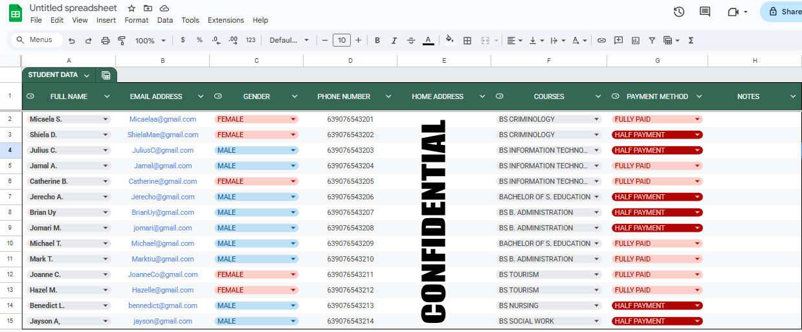This screenshot has width=802, height=332.
Task: Open the Extensions menu
Action: tap(226, 20)
